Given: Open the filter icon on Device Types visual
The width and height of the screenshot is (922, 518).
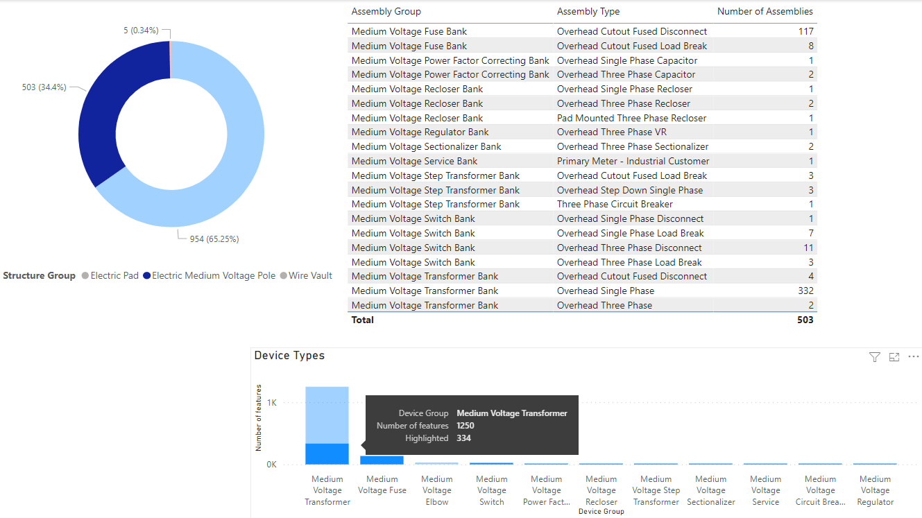Looking at the screenshot, I should (x=874, y=356).
